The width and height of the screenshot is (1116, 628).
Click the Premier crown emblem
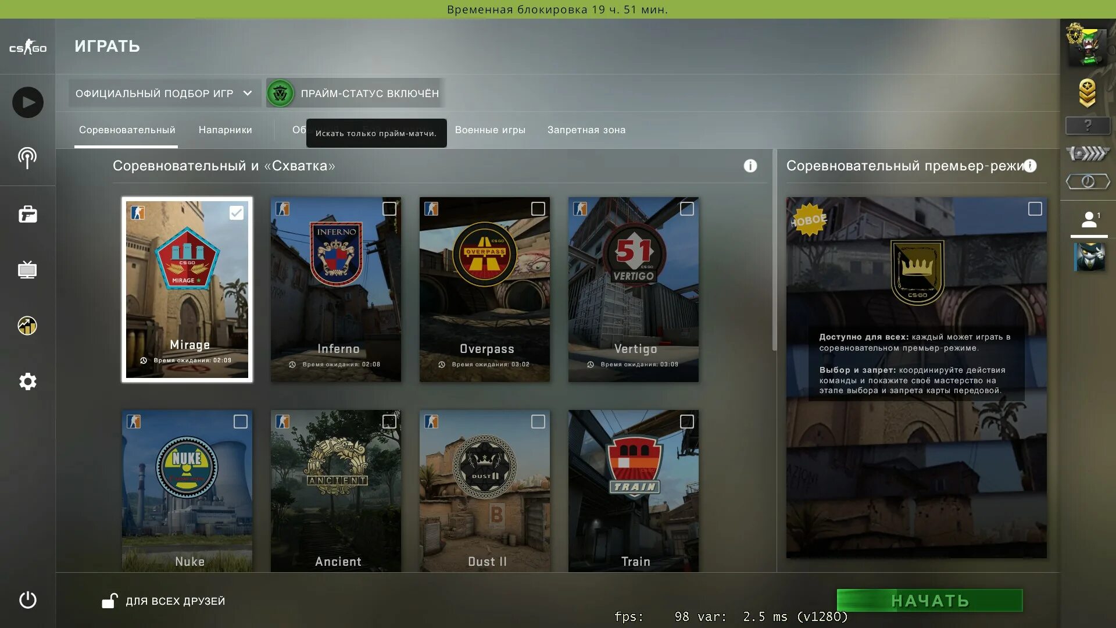click(x=917, y=272)
